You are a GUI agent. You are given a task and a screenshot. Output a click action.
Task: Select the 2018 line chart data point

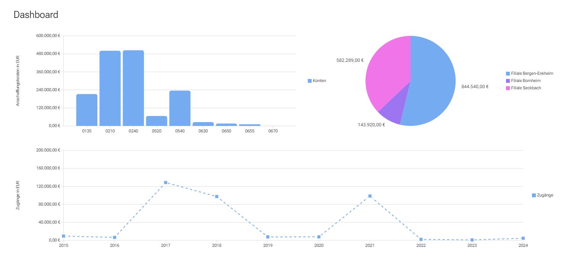[217, 196]
